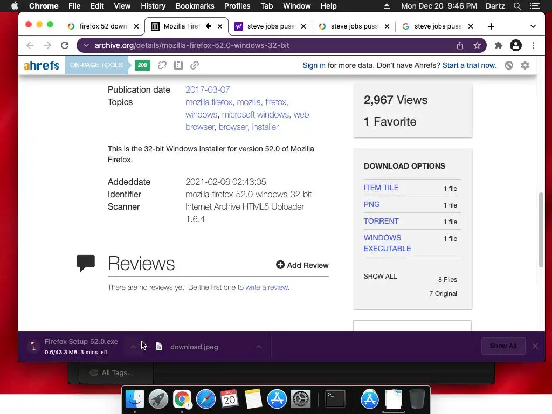
Task: Download the ITEM TILE file
Action: 381,188
